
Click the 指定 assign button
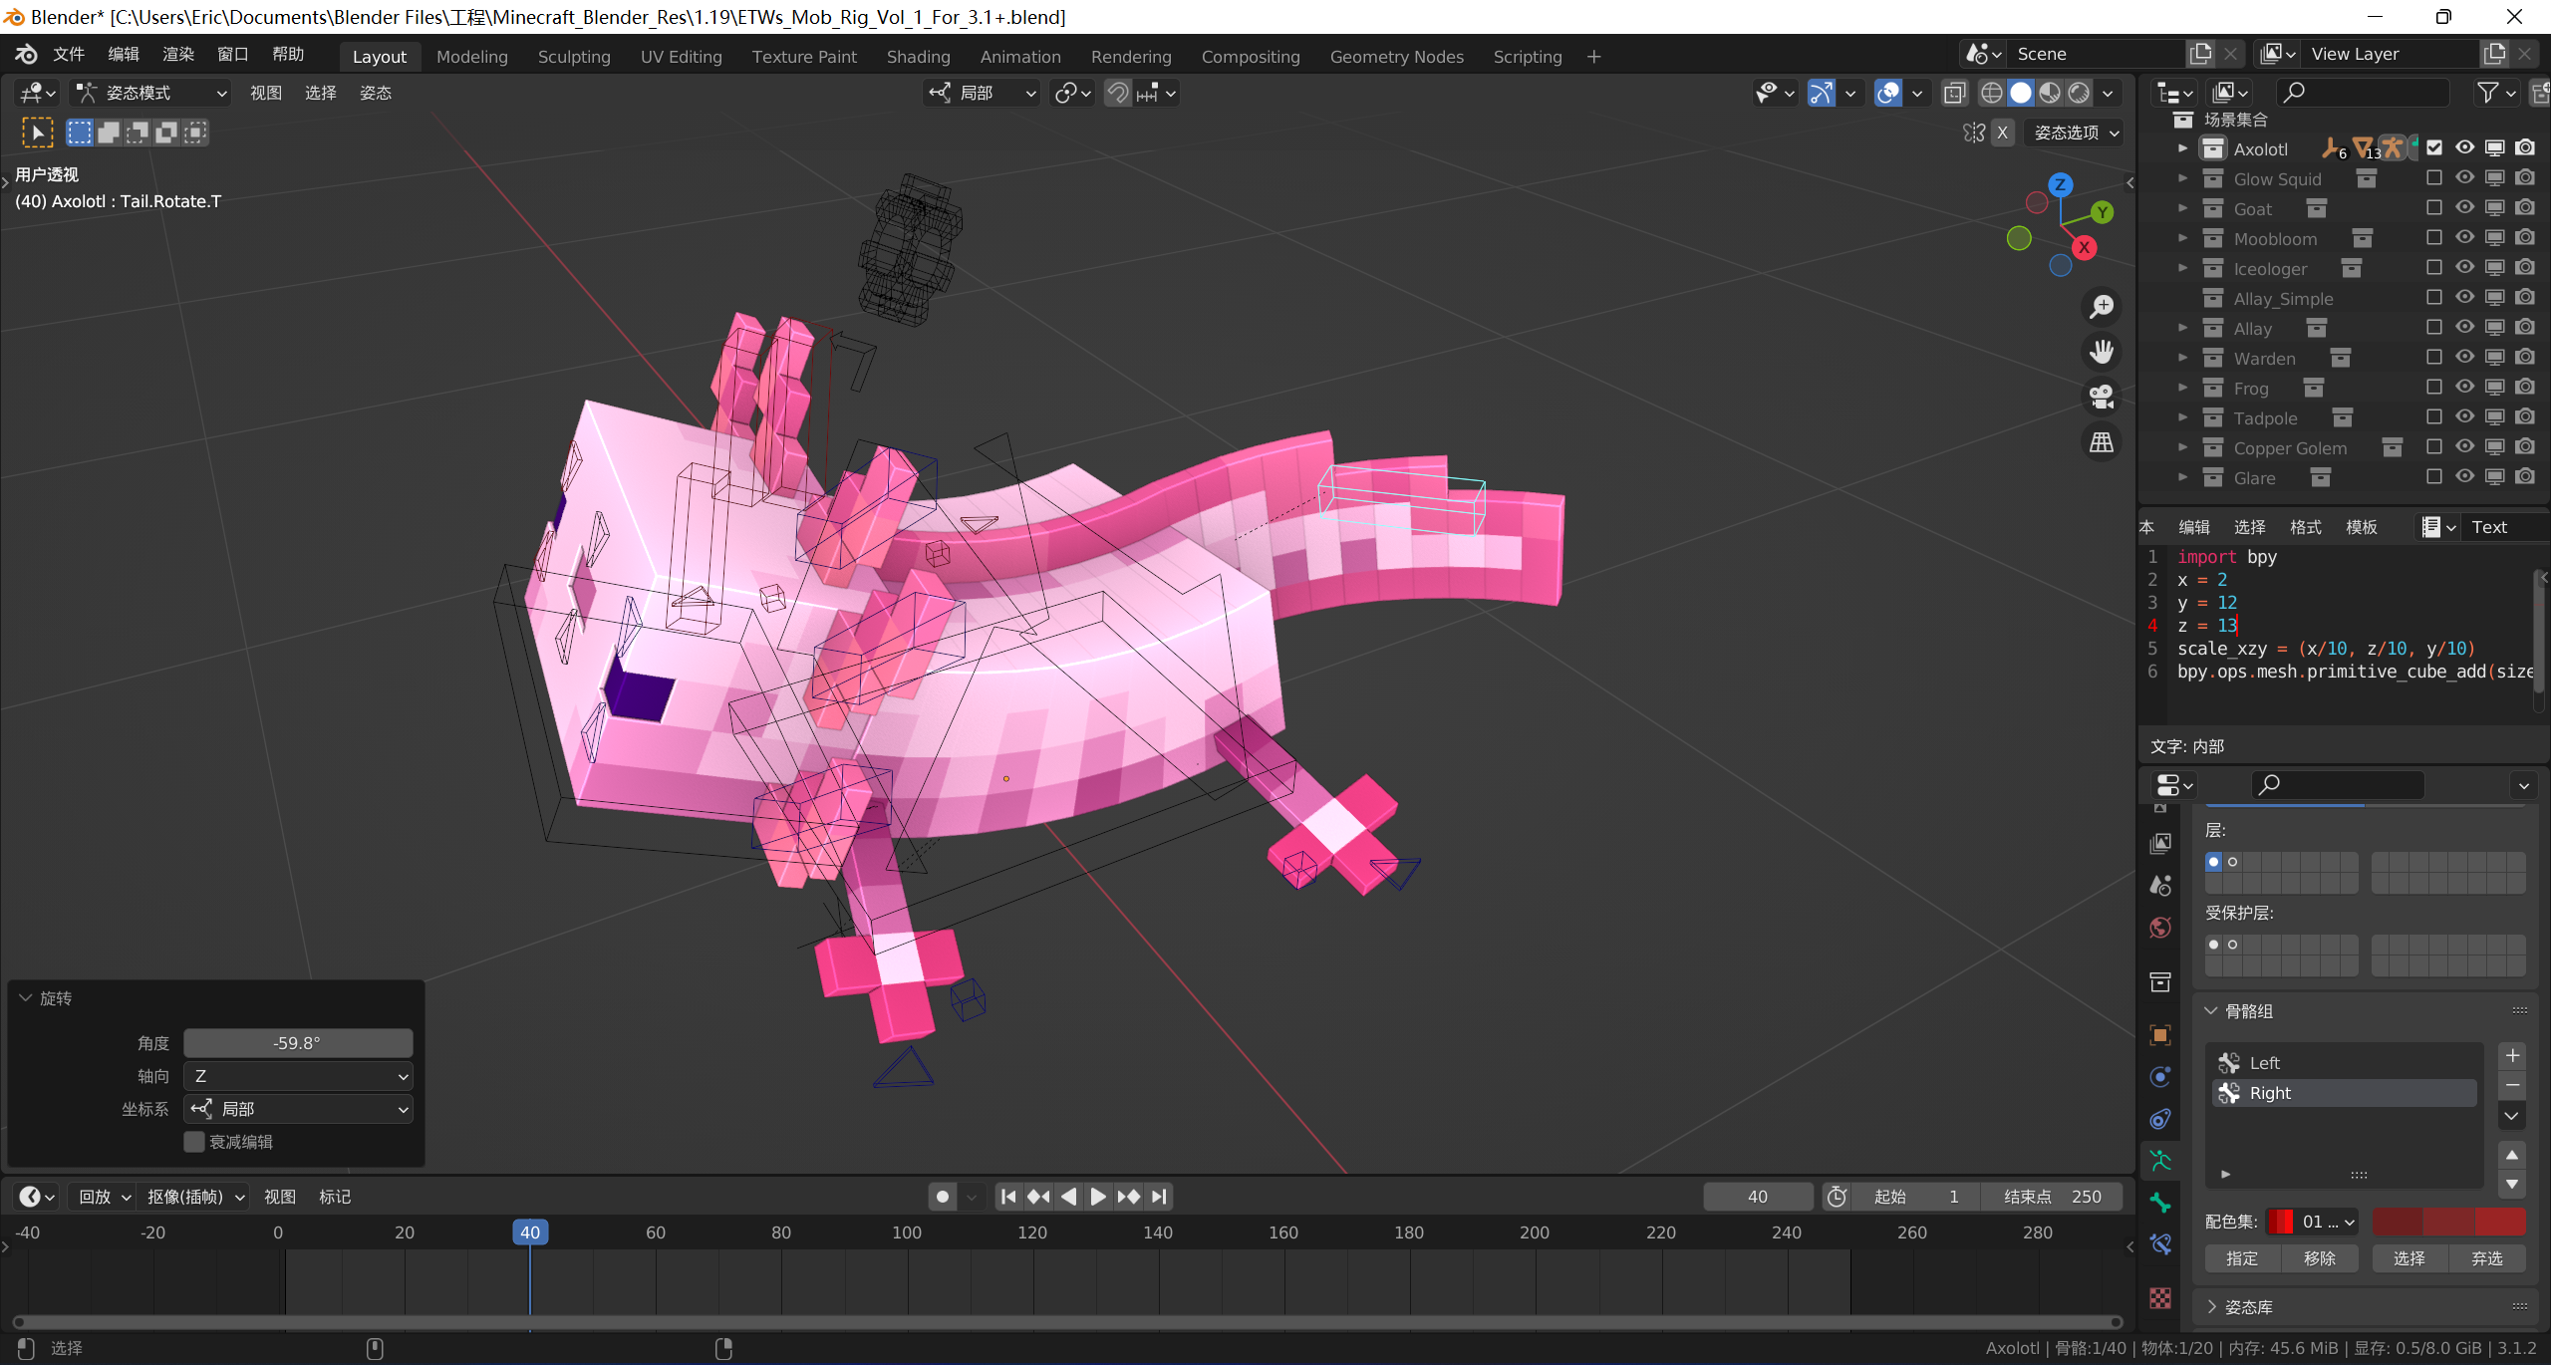[2242, 1258]
